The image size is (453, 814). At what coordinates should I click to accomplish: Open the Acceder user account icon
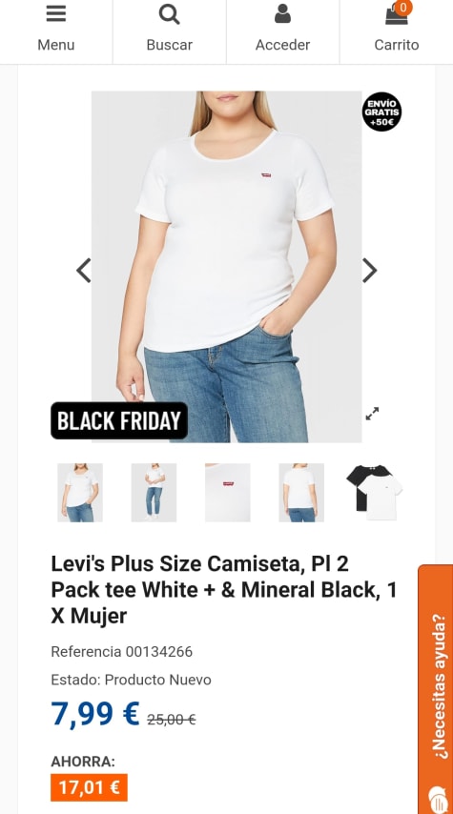coord(282,14)
